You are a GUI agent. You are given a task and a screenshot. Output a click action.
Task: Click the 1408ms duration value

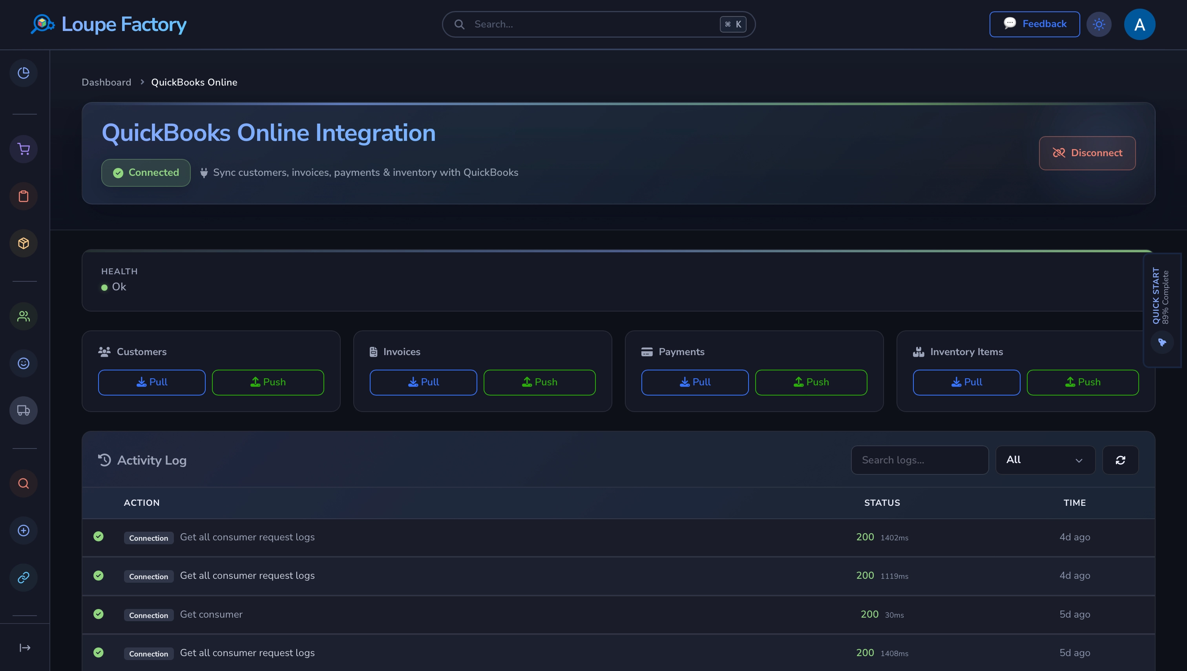(x=894, y=653)
